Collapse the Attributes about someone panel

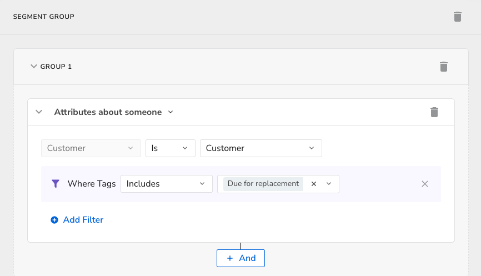[x=39, y=112]
